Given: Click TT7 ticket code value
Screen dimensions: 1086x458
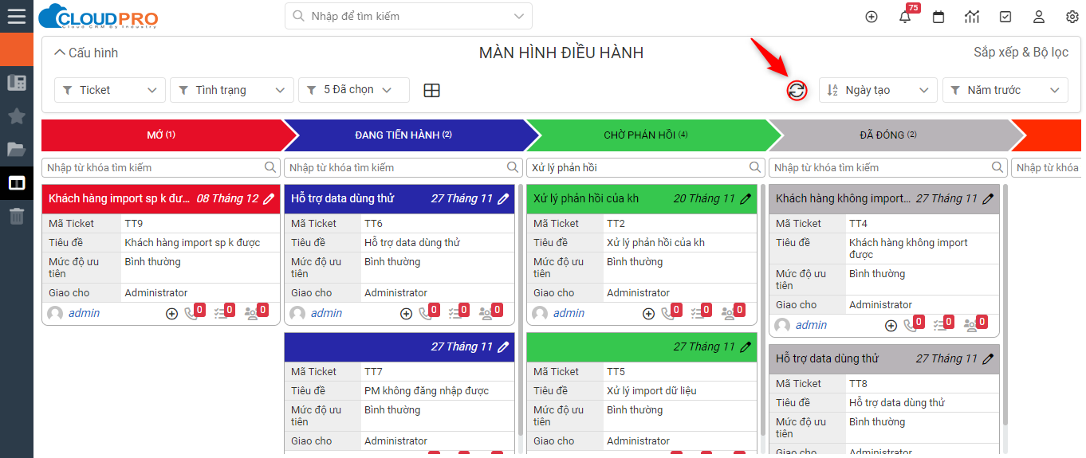Looking at the screenshot, I should point(373,371).
